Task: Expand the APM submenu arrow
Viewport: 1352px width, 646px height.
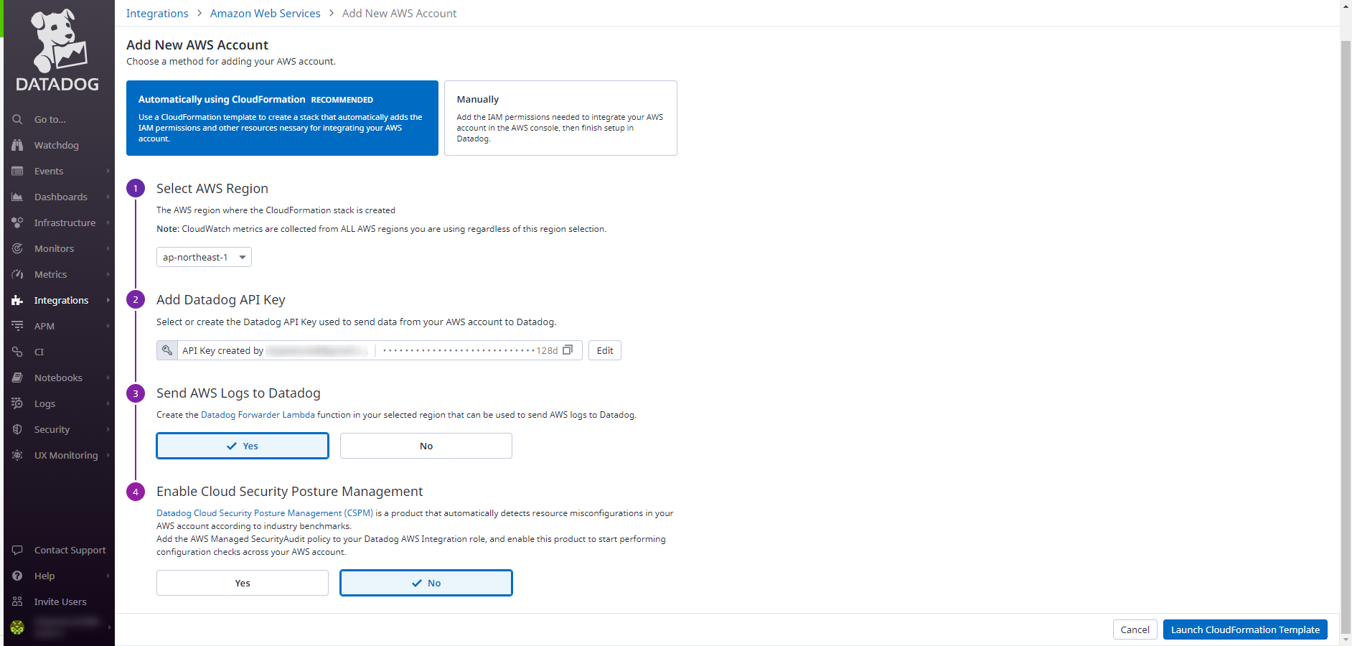Action: (x=108, y=326)
